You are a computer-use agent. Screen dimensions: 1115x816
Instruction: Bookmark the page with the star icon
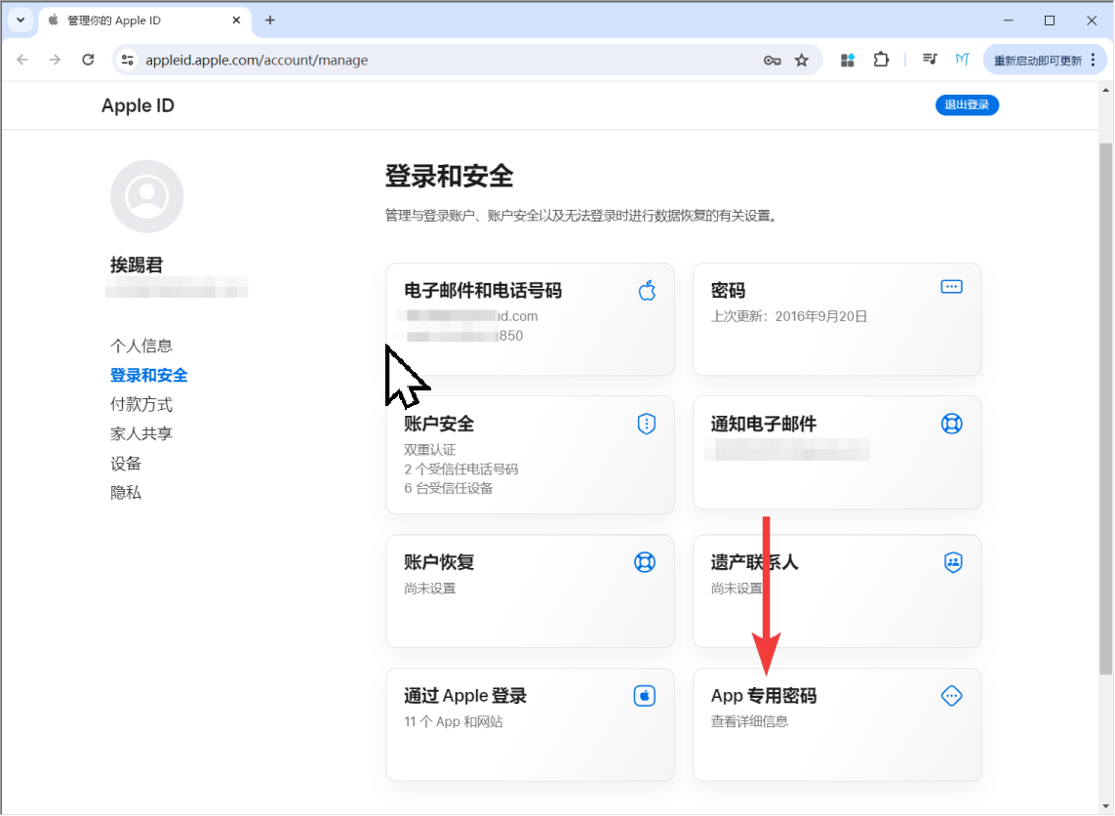point(802,60)
